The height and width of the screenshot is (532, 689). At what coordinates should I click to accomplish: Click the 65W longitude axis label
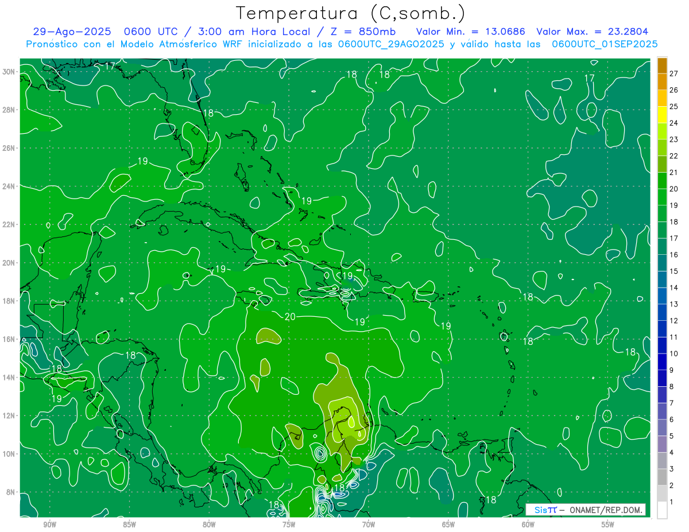(x=448, y=525)
